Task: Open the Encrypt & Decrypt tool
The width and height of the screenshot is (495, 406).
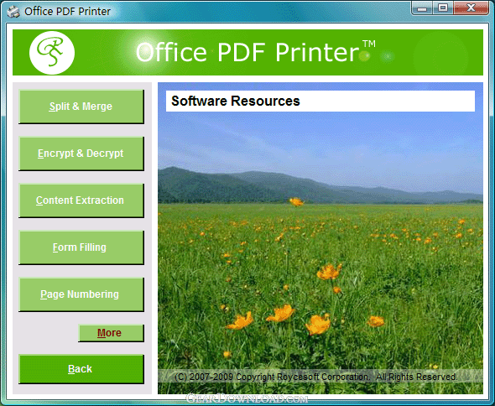Action: point(81,154)
